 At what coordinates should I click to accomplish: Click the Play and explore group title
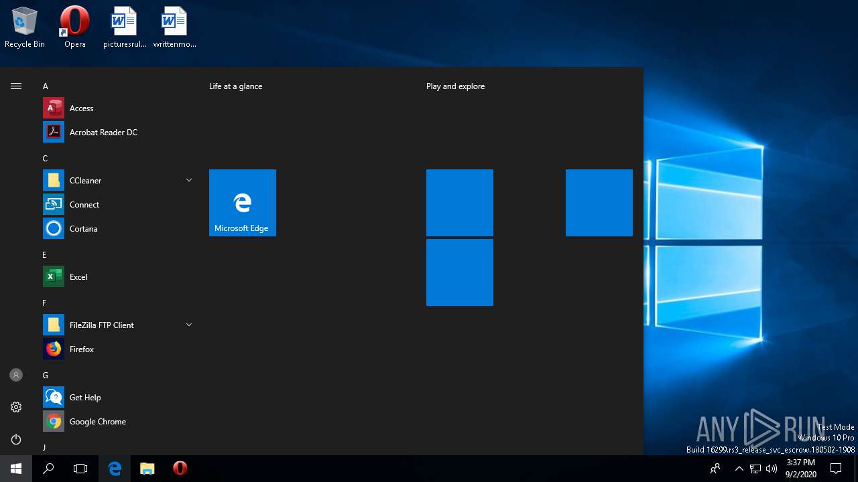tap(456, 86)
